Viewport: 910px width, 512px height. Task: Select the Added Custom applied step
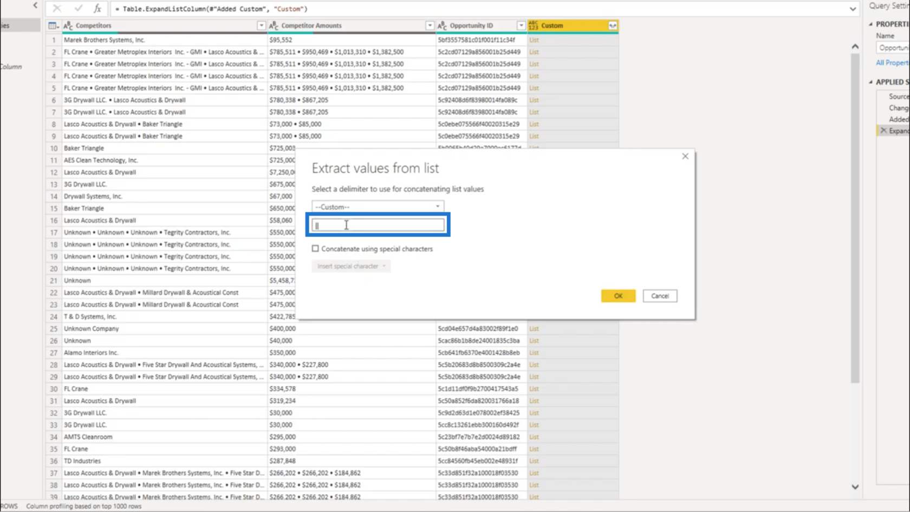898,119
